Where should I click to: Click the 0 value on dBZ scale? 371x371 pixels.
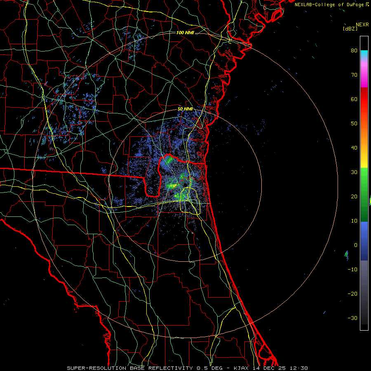pos(356,245)
